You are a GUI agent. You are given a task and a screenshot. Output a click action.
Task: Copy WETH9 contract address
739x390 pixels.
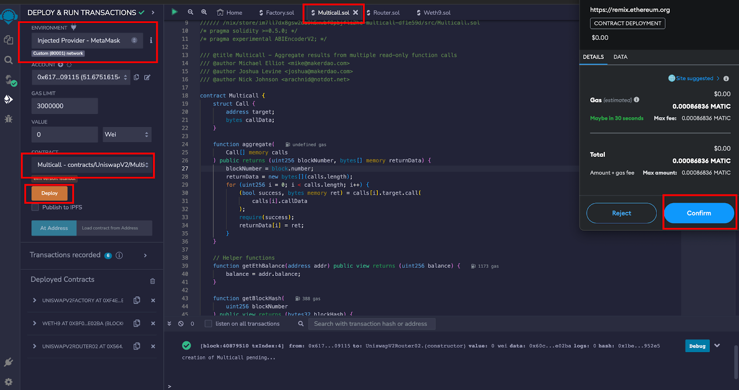click(x=137, y=323)
